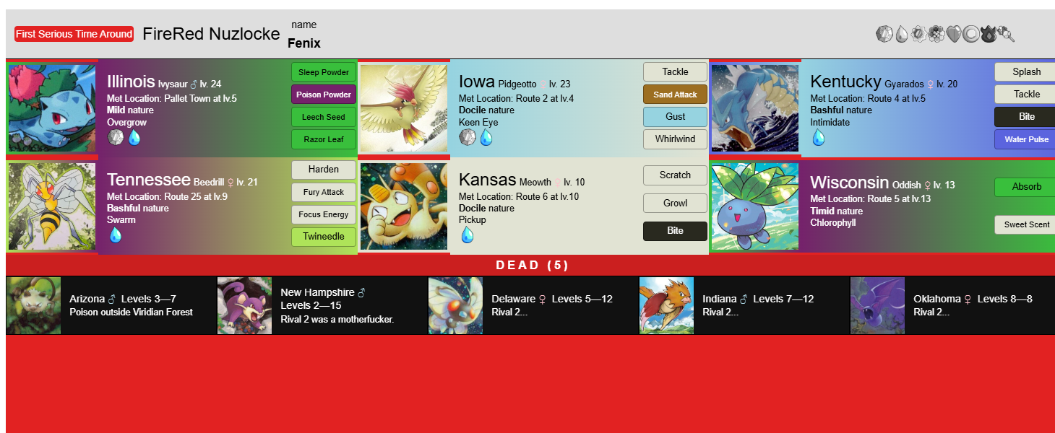Screen dimensions: 1055x433
Task: Click the Gyarados portrait for Kentucky
Action: pos(755,108)
